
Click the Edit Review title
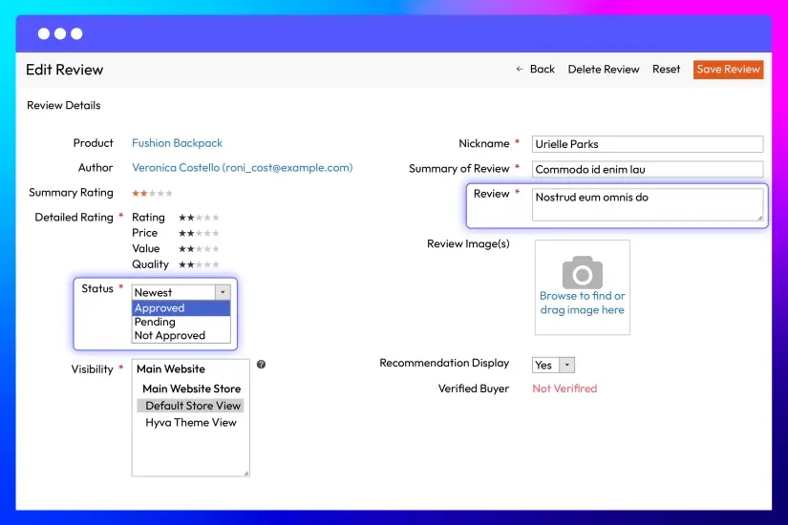64,70
